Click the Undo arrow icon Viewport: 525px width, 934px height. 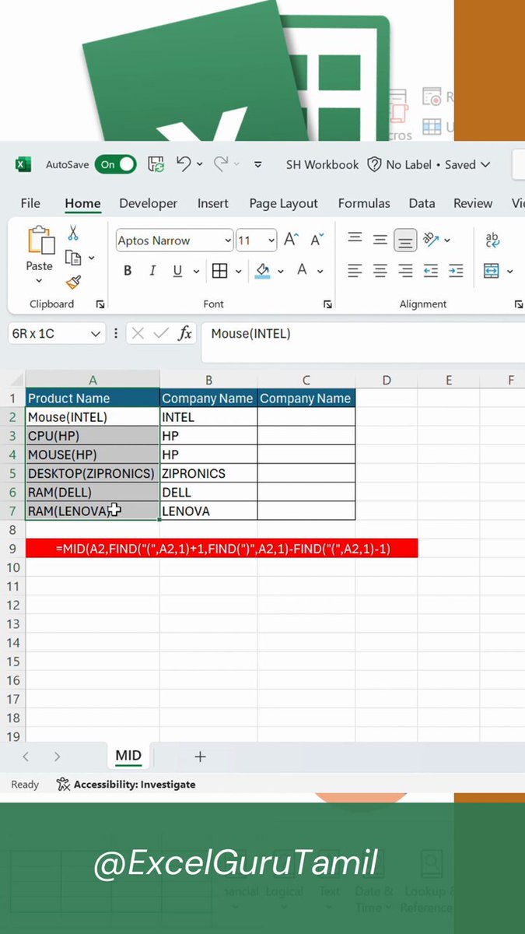[x=183, y=163]
